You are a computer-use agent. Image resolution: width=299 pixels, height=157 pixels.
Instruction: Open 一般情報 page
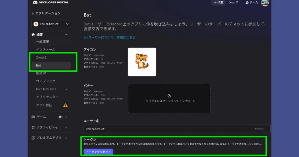[43, 41]
